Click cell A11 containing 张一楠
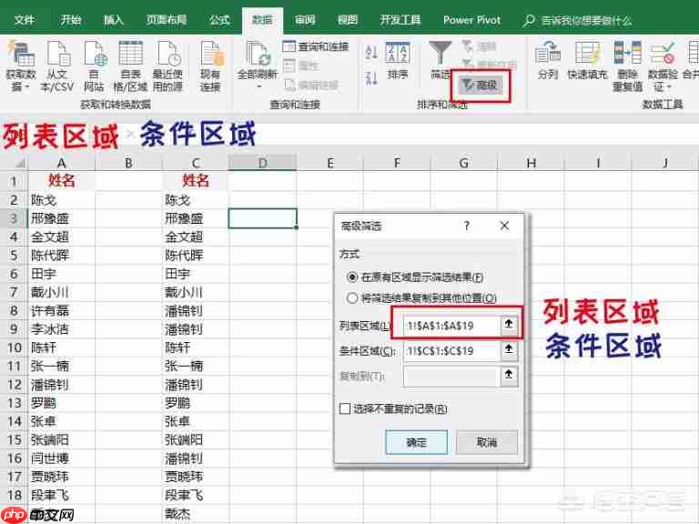Viewport: 699px width, 524px height. point(62,366)
